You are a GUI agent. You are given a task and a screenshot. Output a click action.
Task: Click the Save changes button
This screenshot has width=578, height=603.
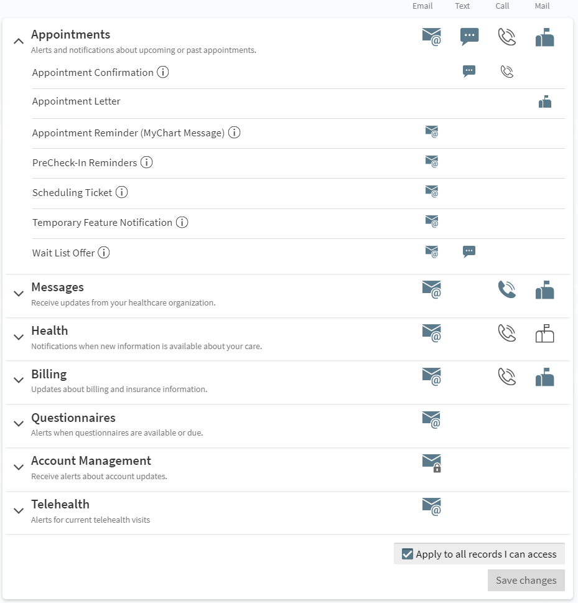pyautogui.click(x=526, y=580)
